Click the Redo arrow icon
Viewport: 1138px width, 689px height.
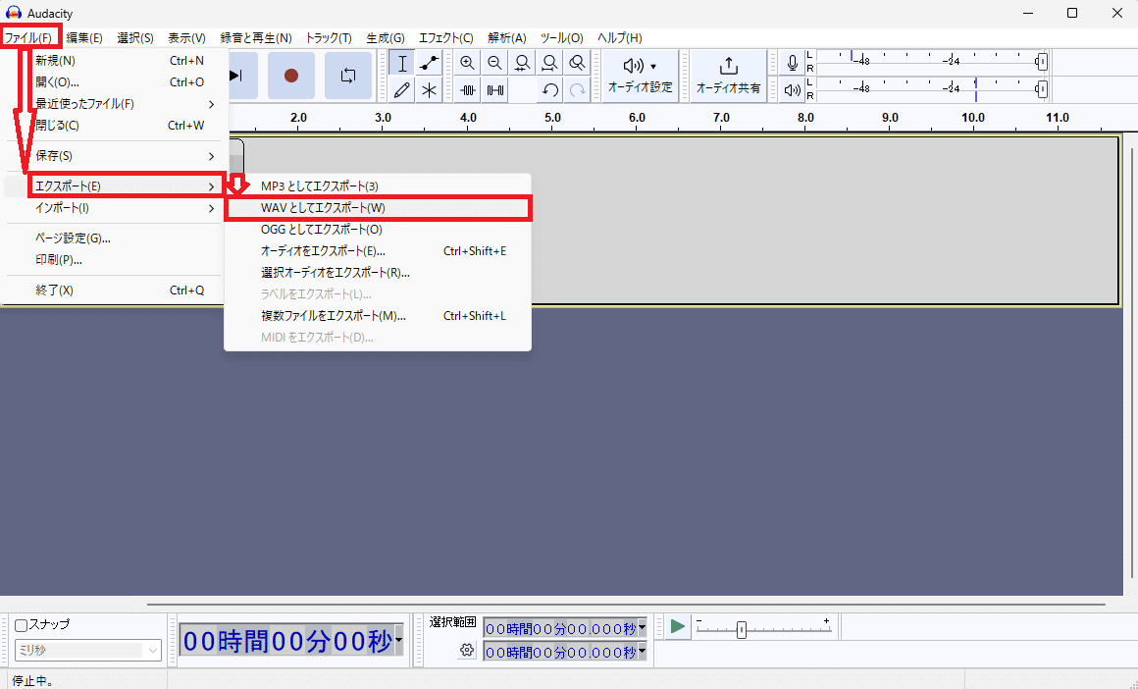[x=577, y=90]
